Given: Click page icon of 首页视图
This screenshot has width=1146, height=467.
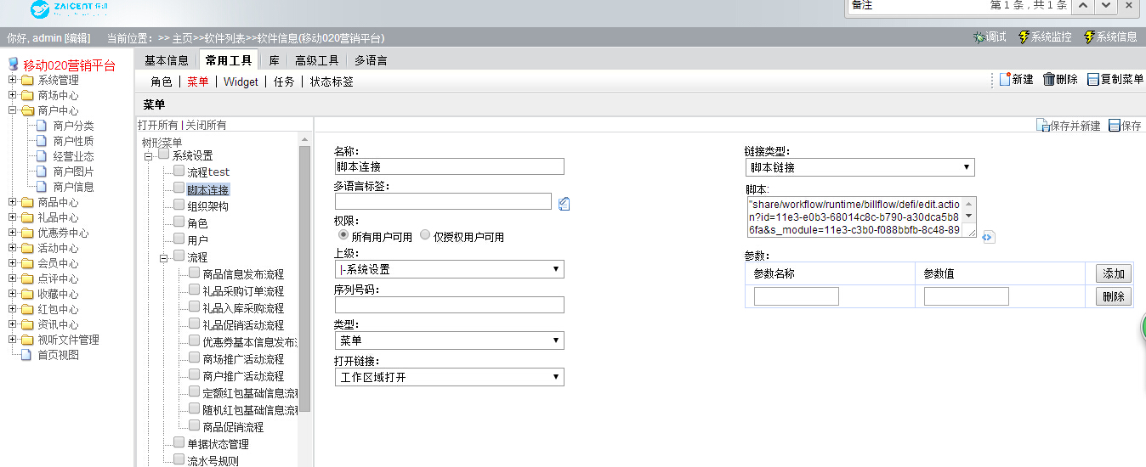Looking at the screenshot, I should [26, 355].
